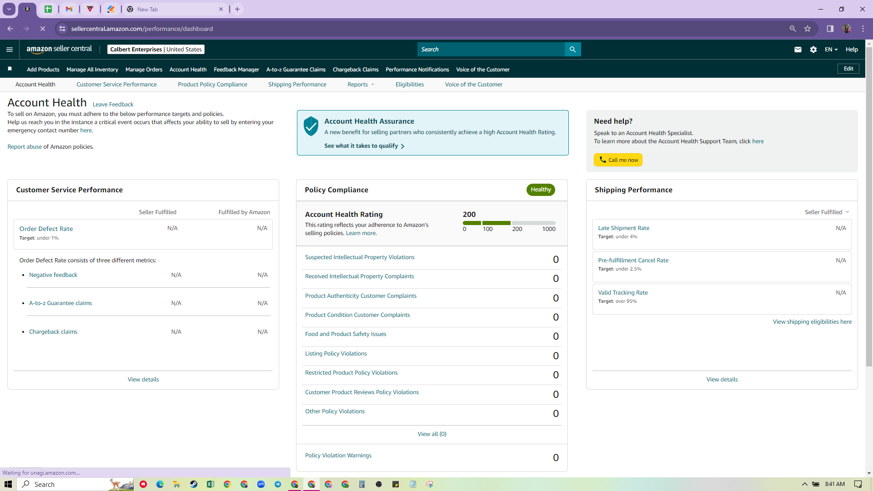Click the browser address bar URL
Viewport: 873px width, 491px height.
click(142, 29)
